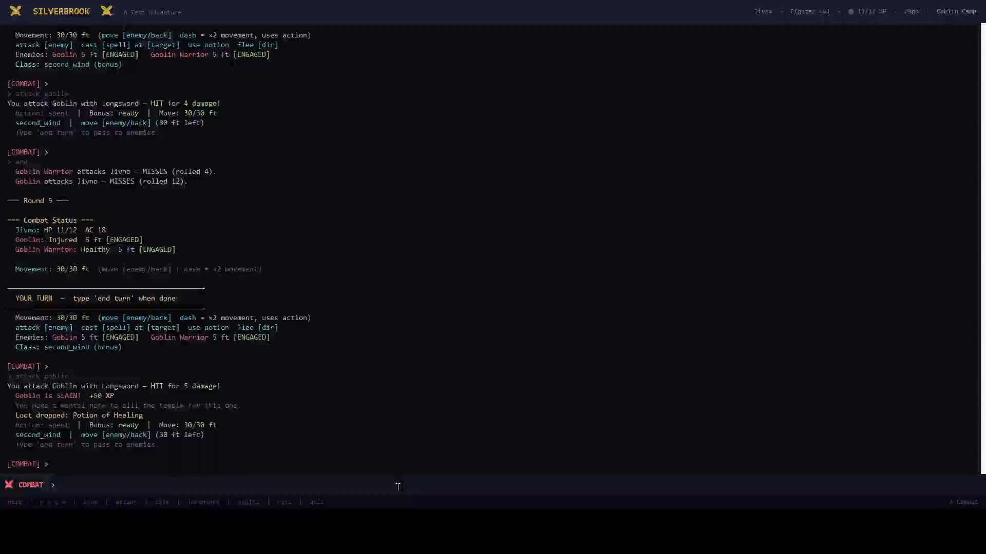
Task: Click the Fighter Lv1 class label in header
Action: (809, 11)
